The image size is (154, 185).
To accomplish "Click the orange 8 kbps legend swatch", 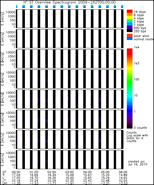I will (x=130, y=14).
